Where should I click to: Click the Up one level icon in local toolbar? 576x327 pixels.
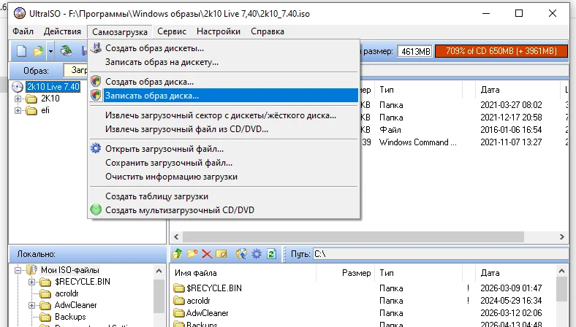(176, 254)
